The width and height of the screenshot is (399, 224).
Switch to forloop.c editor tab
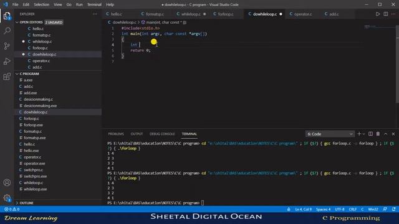coord(226,14)
